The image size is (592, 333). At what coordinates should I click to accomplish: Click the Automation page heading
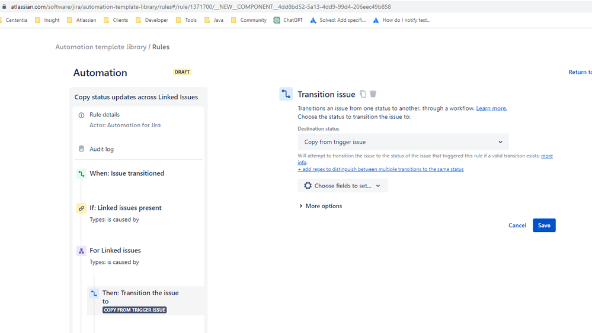click(100, 73)
